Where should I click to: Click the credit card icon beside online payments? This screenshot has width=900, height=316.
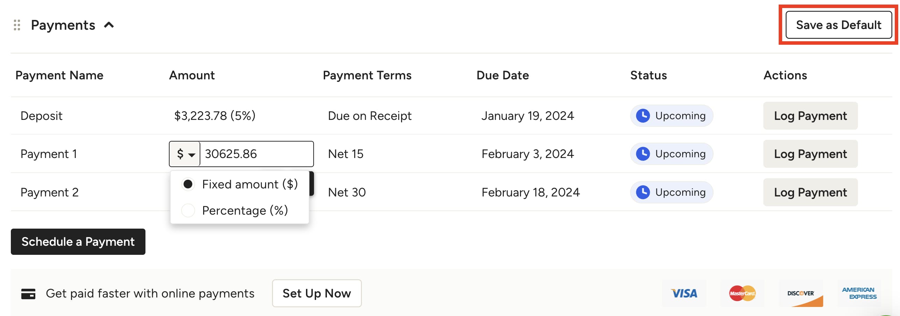(x=28, y=294)
